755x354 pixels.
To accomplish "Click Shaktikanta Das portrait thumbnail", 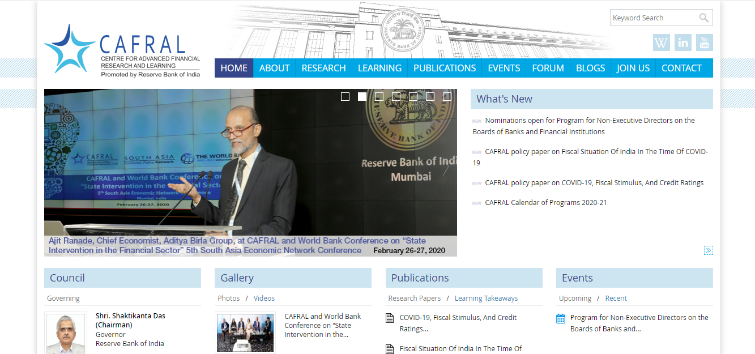I will tap(65, 334).
